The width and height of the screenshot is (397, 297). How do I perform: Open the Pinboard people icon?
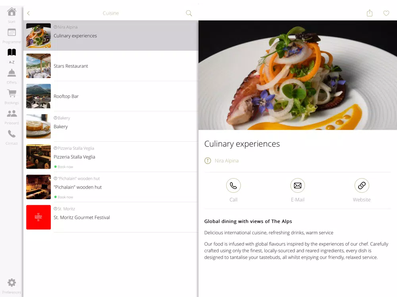(12, 113)
